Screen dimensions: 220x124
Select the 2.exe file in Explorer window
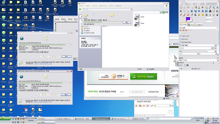tap(139, 17)
